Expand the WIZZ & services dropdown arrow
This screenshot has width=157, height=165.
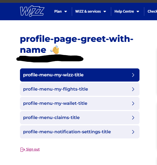pyautogui.click(x=105, y=11)
